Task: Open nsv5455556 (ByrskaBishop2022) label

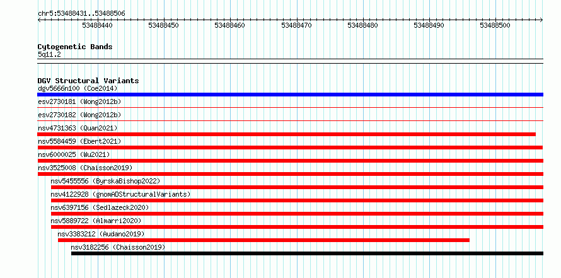Action: click(x=105, y=181)
